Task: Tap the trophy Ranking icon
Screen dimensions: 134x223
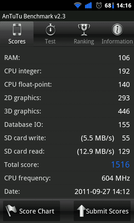Action: pos(84,30)
